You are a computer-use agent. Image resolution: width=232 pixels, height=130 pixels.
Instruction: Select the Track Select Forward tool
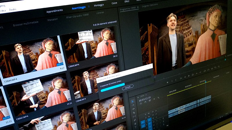click(x=133, y=105)
